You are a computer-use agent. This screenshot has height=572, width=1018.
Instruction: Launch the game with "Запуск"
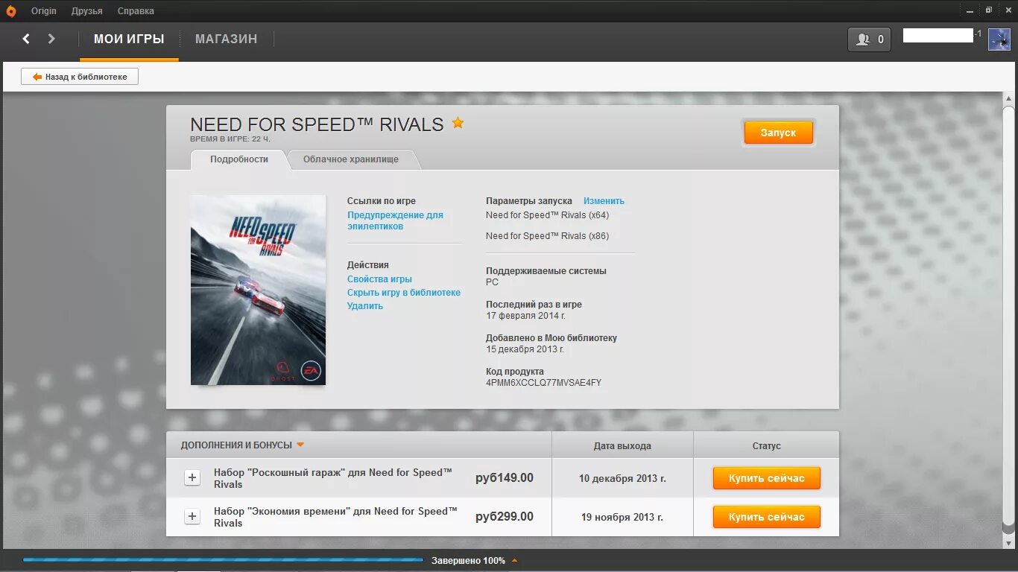(778, 133)
